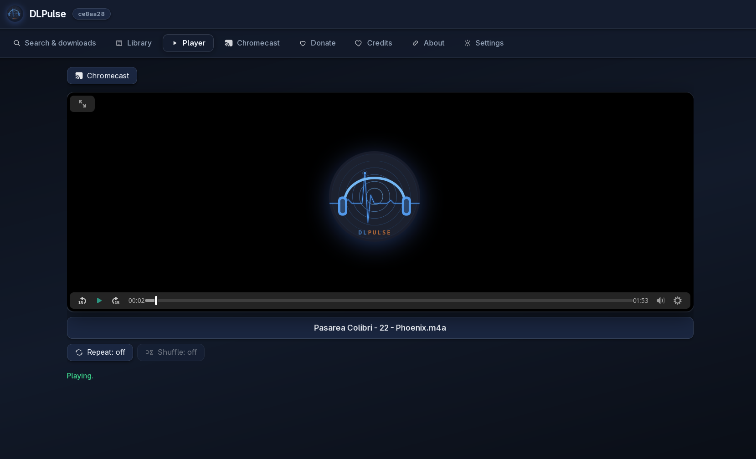Toggle fullscreen with the expand arrows icon
This screenshot has height=459, width=756.
tap(82, 104)
